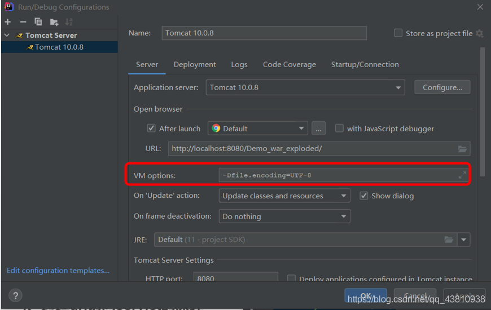Confirm with the OK button
Viewport: 491px width, 310px height.
366,294
